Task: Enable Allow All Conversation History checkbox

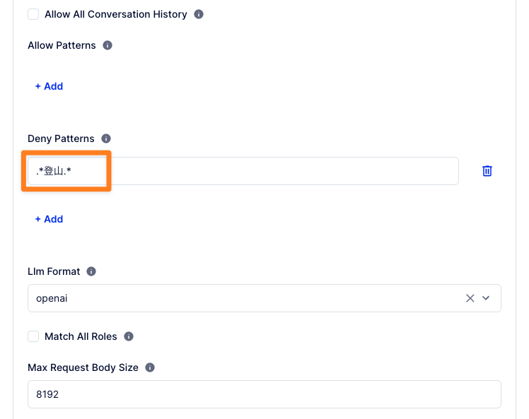Action: pos(33,14)
